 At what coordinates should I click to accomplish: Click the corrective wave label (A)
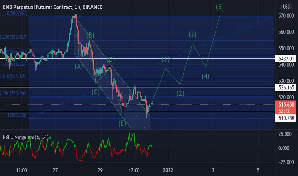[79, 67]
